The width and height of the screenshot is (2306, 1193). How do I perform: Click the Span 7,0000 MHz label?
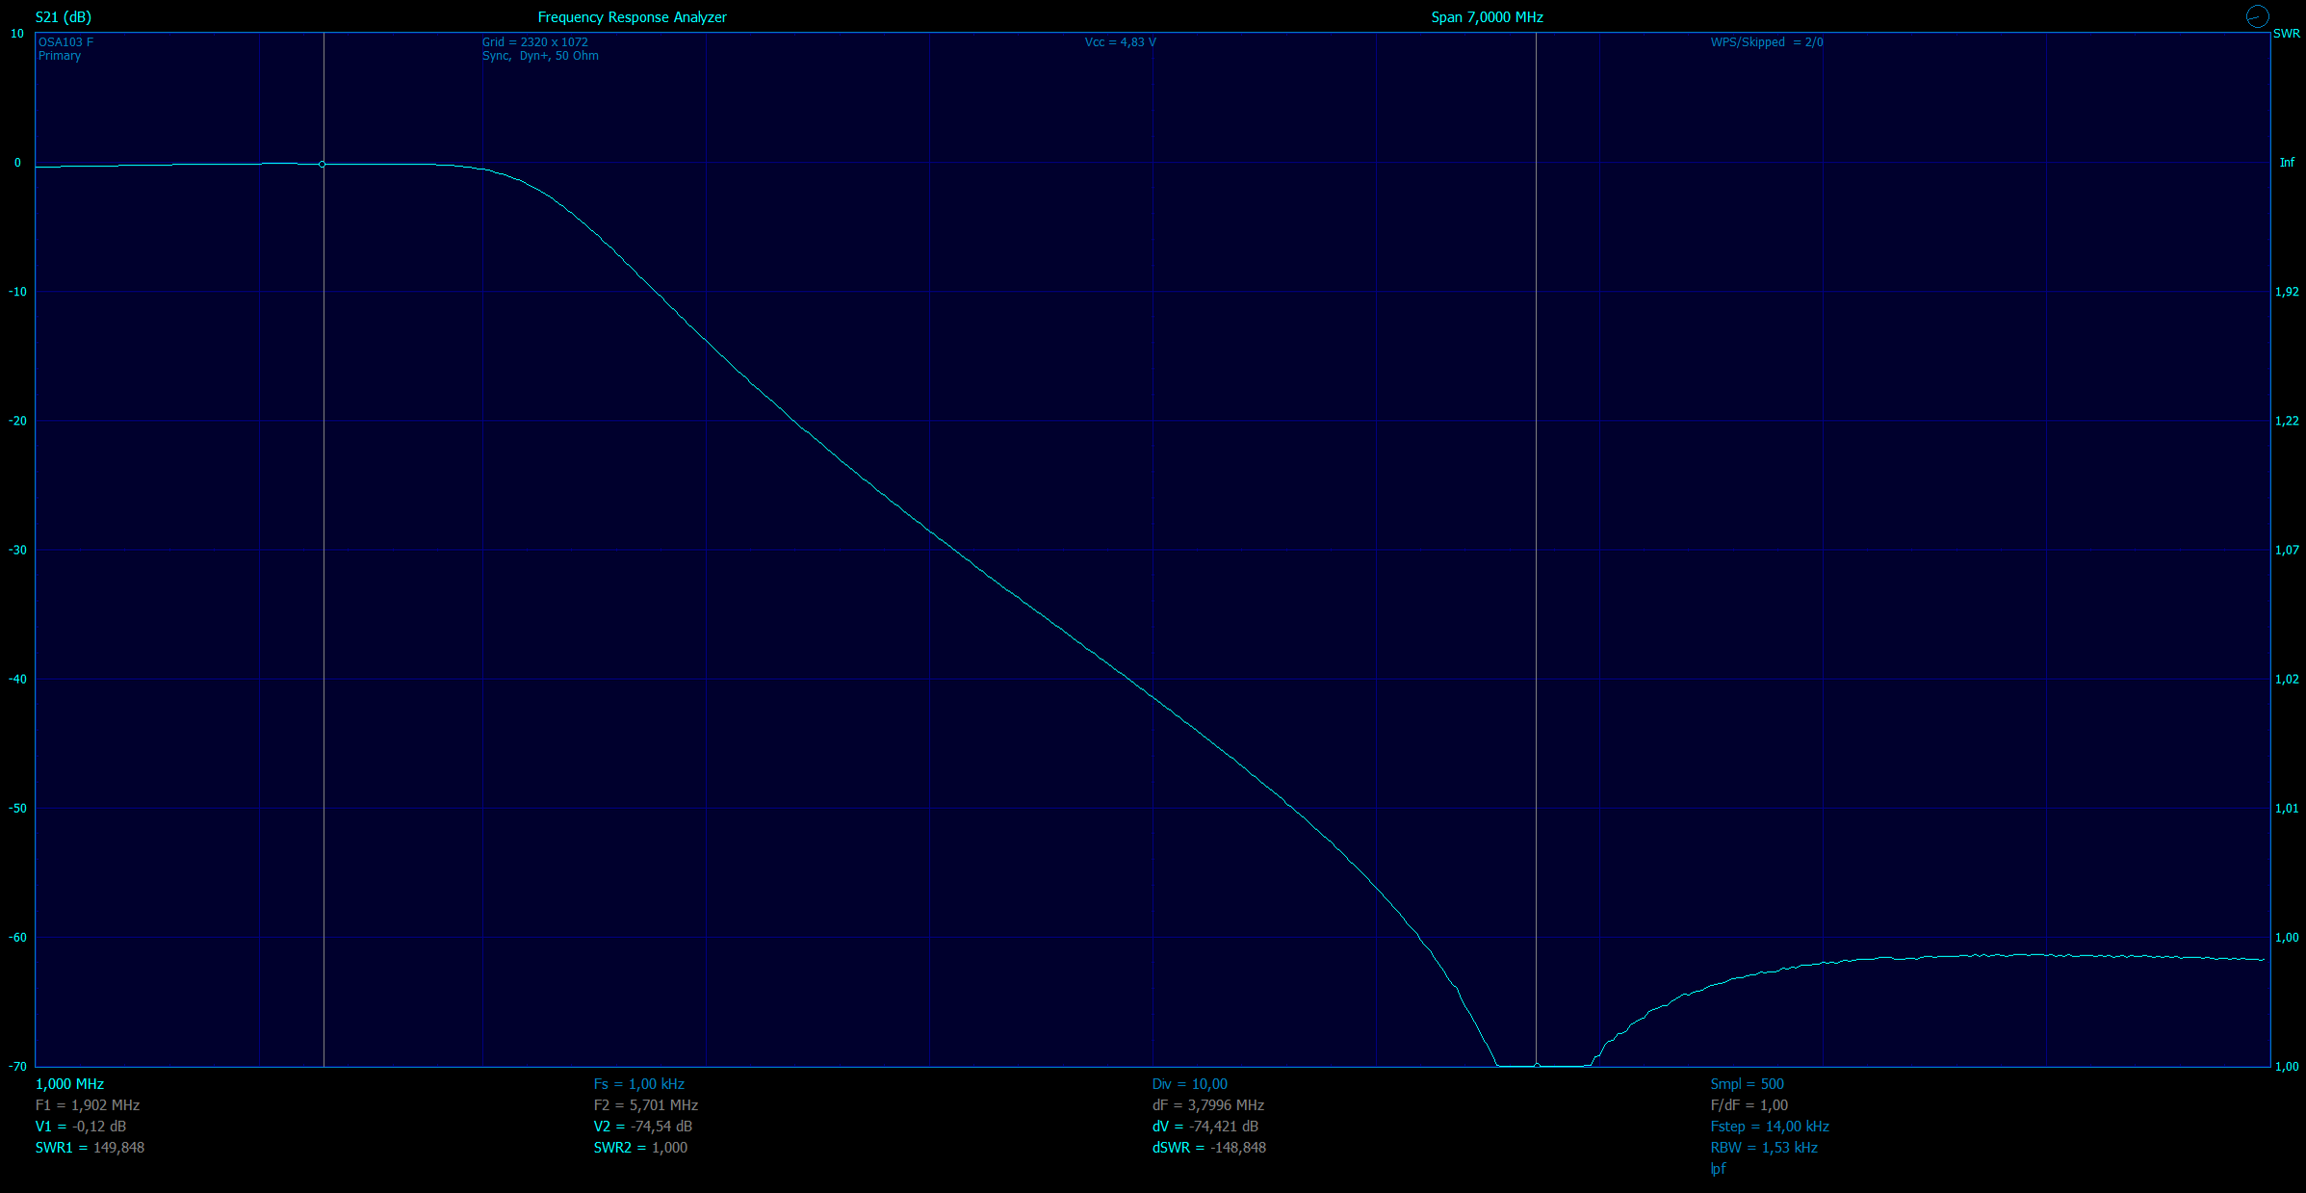[x=1487, y=17]
